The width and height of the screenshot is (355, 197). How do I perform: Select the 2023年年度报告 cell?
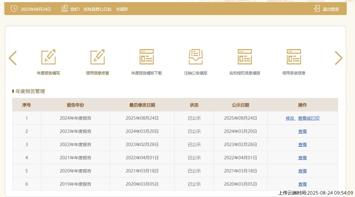click(75, 131)
